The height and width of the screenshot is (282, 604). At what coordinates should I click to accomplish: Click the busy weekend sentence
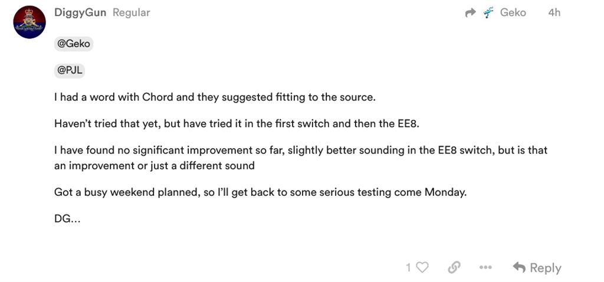[x=260, y=192]
